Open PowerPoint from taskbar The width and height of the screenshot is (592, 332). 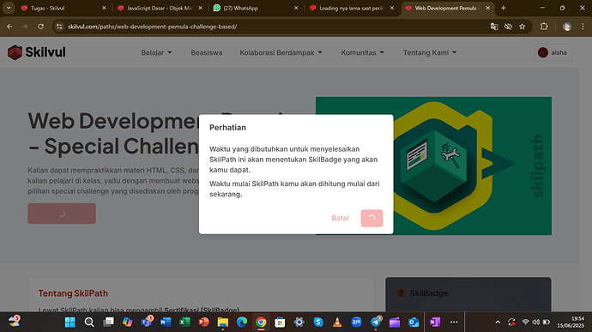click(x=204, y=323)
